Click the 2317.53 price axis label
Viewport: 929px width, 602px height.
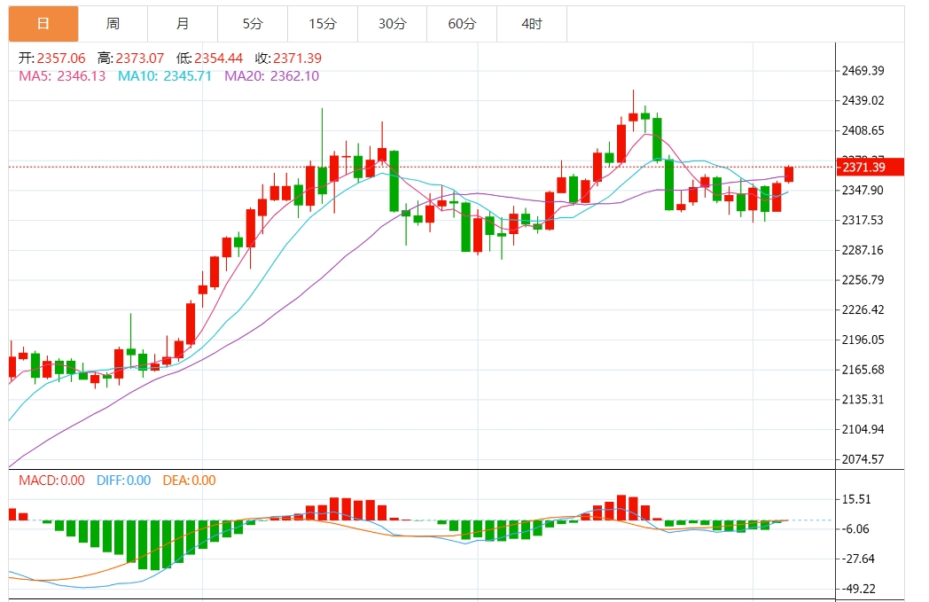click(x=863, y=220)
